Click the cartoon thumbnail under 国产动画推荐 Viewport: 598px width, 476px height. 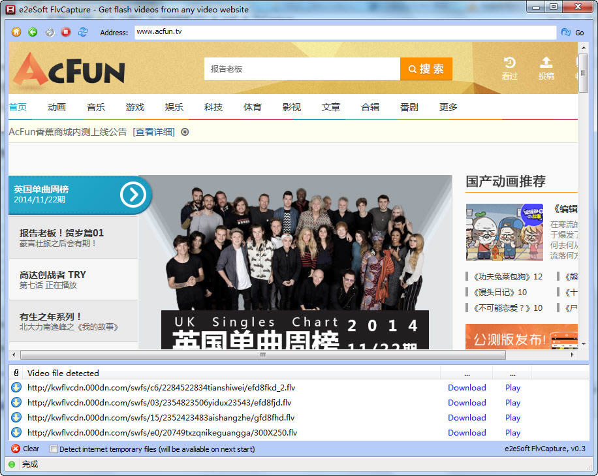click(504, 232)
